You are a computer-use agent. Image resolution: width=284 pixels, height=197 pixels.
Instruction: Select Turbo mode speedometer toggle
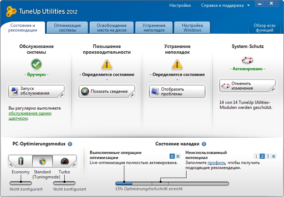[x=65, y=161]
